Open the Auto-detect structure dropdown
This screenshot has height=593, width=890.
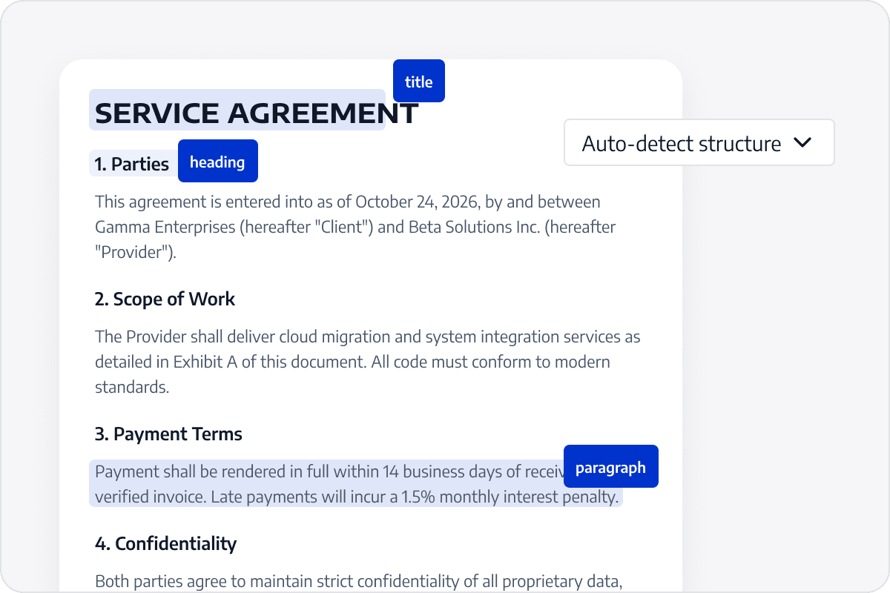699,142
